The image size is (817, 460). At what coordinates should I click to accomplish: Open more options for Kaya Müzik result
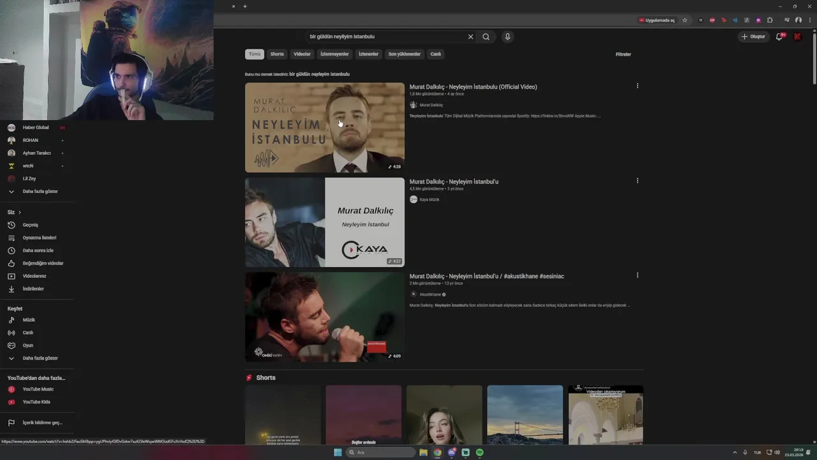click(x=637, y=181)
